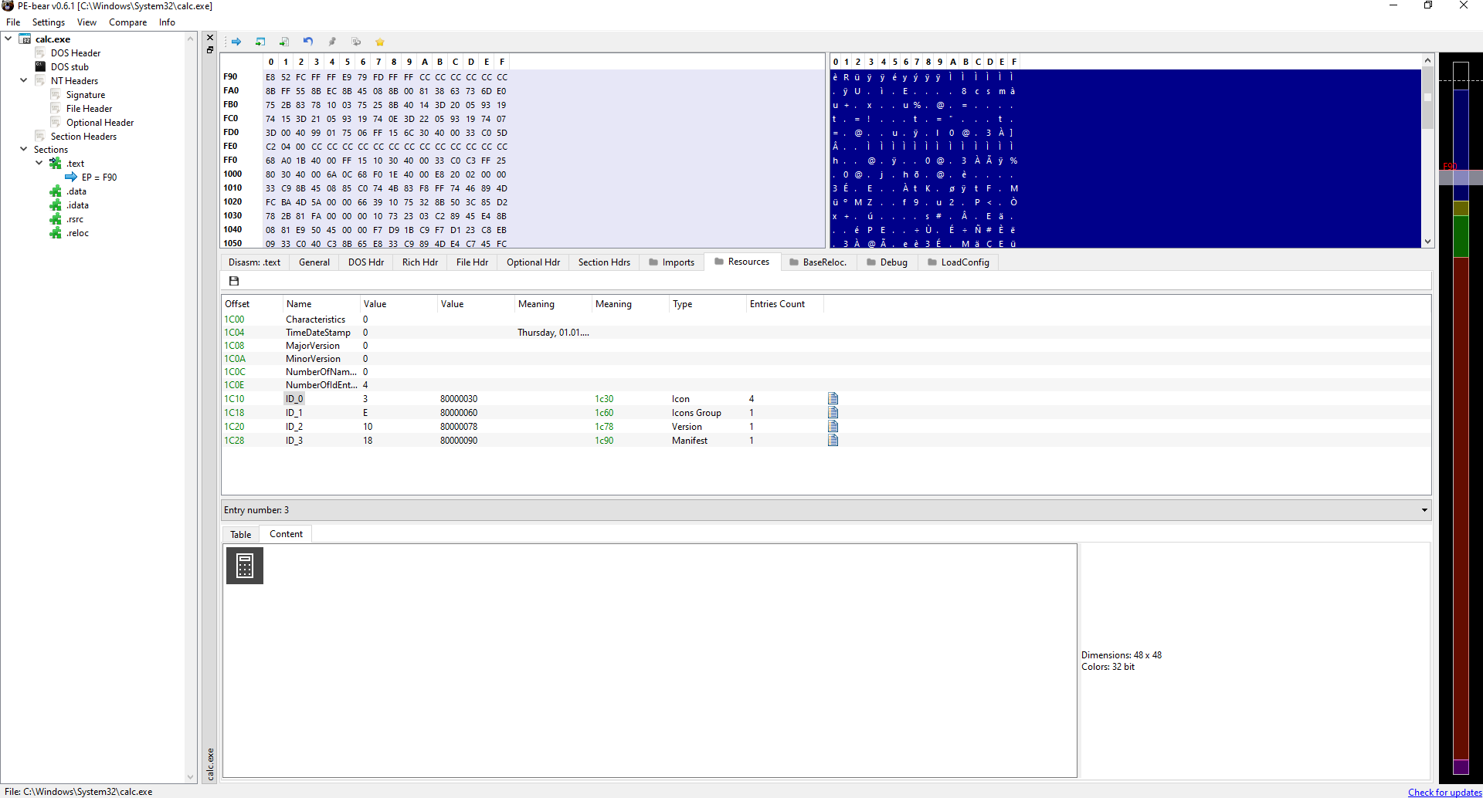Click the .rsrc section puzzle icon
Image resolution: width=1483 pixels, height=798 pixels.
56,218
